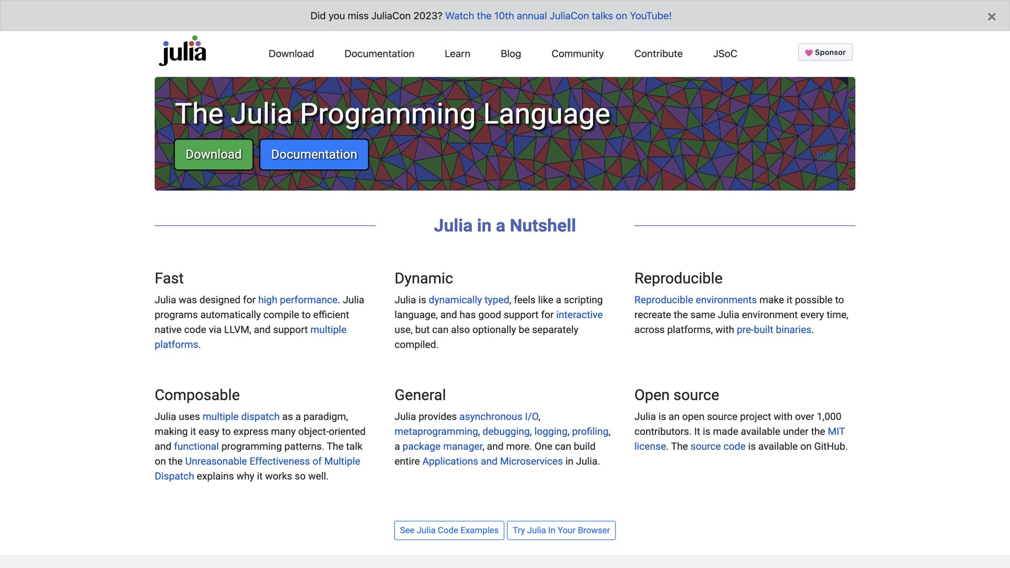
Task: Open the Community menu item
Action: [577, 54]
